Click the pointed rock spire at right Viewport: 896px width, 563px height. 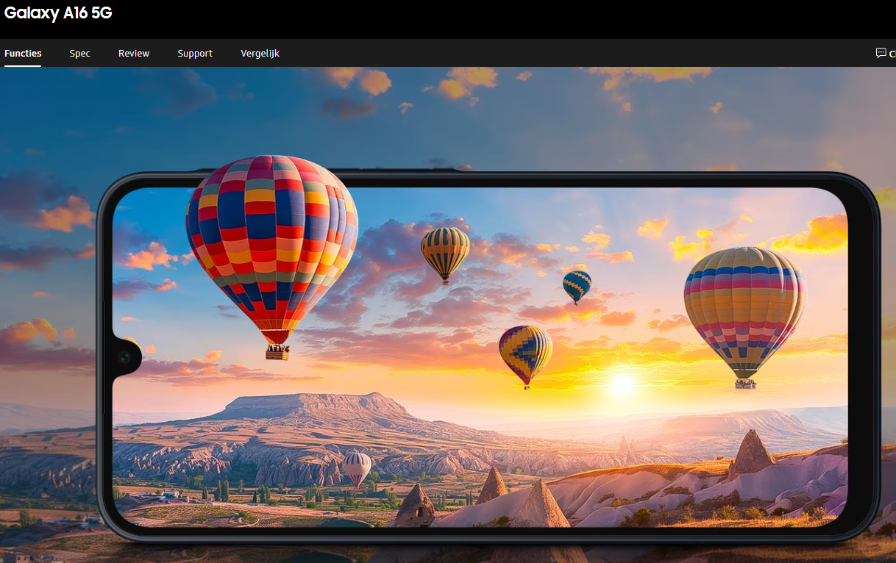click(x=750, y=452)
